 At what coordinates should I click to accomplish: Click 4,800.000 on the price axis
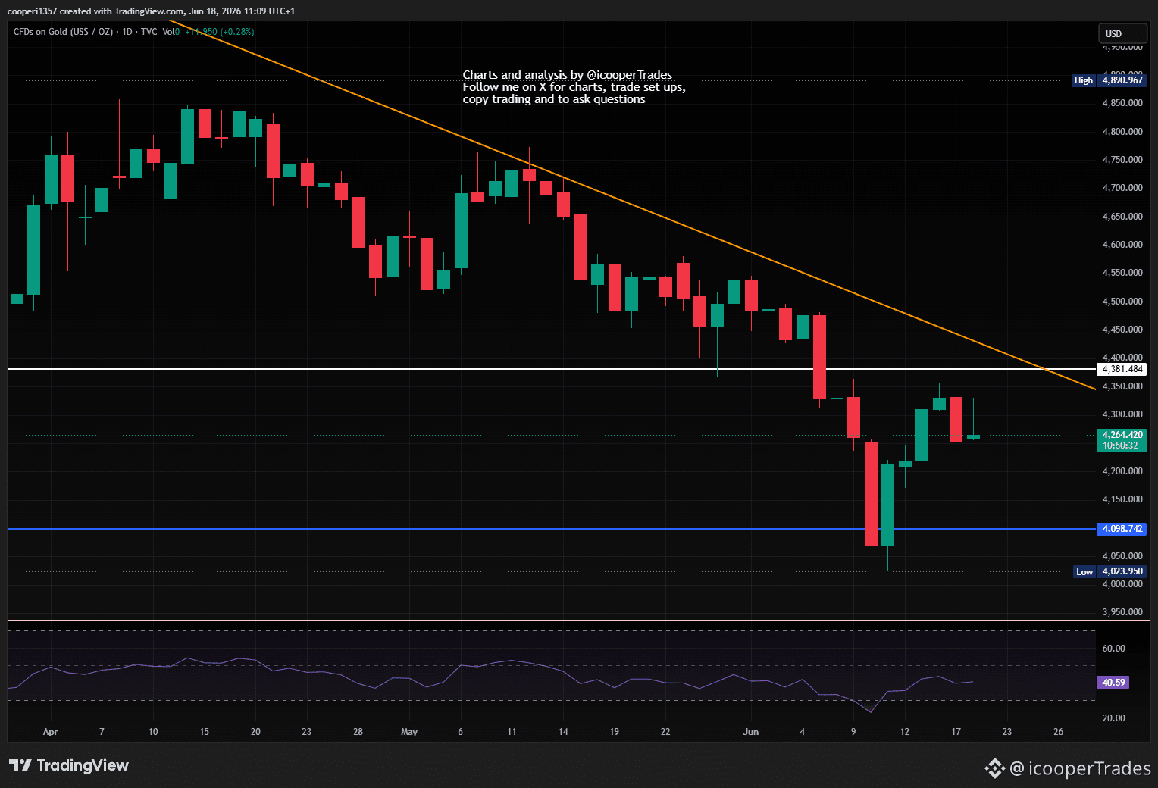pos(1122,132)
